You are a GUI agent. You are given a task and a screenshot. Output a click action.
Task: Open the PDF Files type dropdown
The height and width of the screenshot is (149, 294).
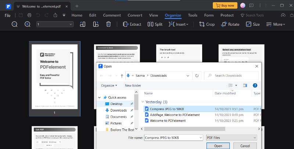[232, 138]
